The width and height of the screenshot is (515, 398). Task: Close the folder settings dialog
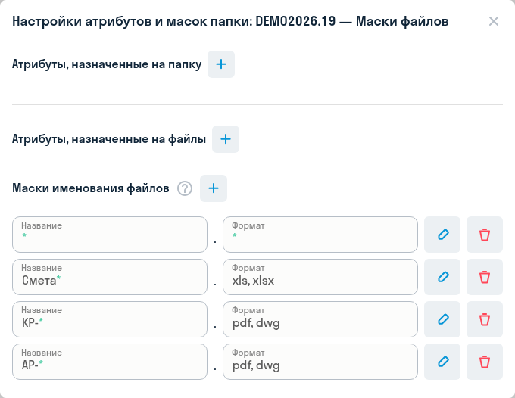point(494,21)
